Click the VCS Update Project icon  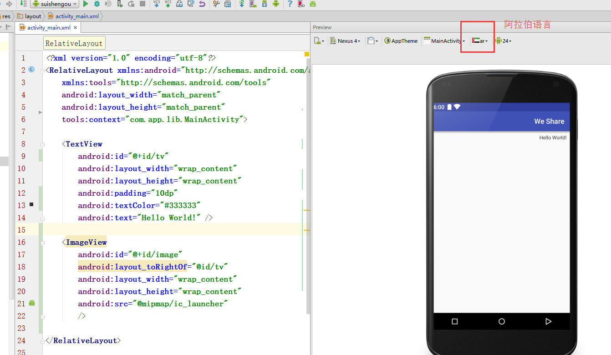pos(157,4)
